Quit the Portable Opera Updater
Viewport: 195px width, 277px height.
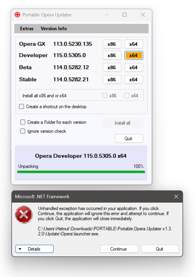tap(129, 138)
